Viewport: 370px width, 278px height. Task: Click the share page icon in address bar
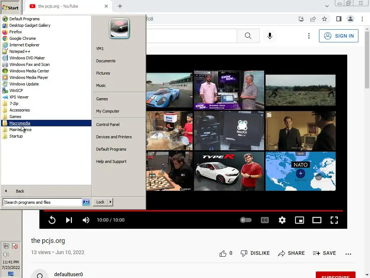click(x=313, y=19)
